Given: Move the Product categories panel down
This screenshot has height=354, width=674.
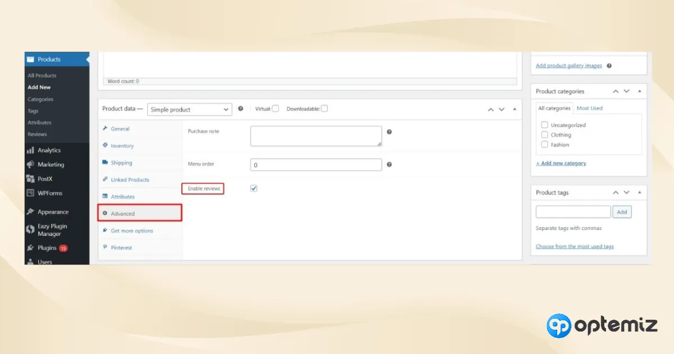Looking at the screenshot, I should 627,91.
